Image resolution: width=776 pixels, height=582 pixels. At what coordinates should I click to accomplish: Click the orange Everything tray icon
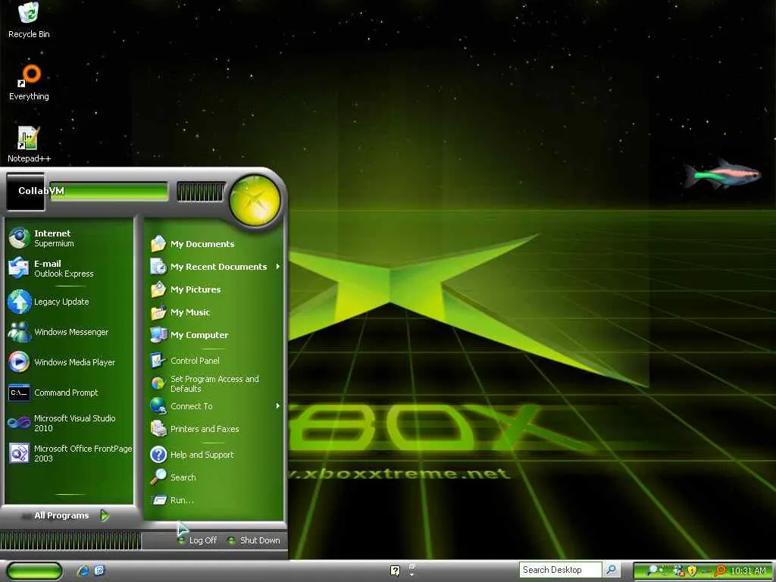click(x=720, y=571)
